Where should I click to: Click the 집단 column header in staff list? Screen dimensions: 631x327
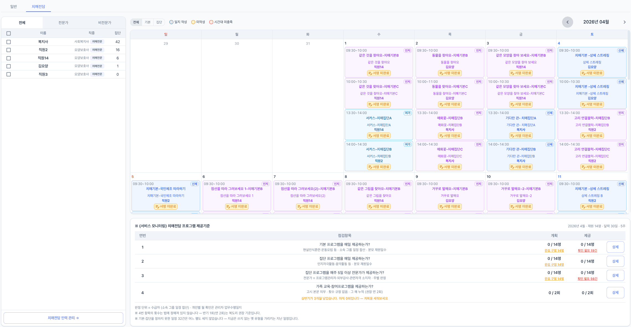[118, 33]
